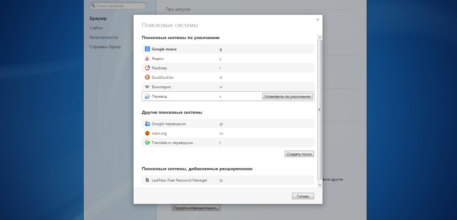Open Справка Opera in sidebar

(x=105, y=47)
